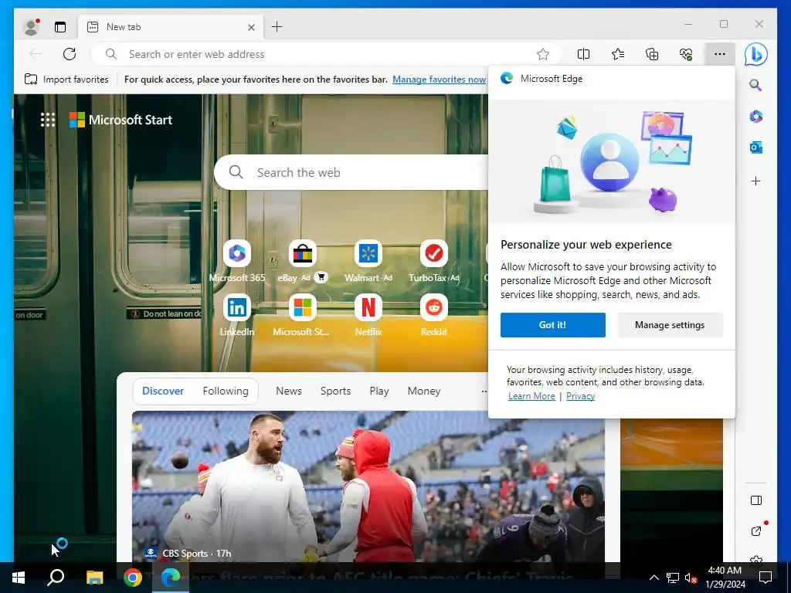Open the tab actions menu icon
The image size is (791, 593).
click(60, 27)
